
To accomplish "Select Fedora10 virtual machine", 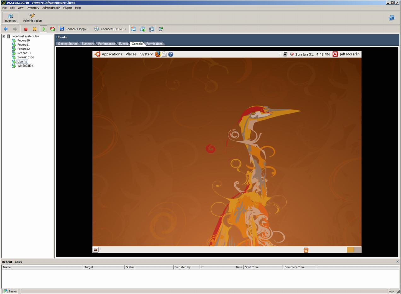I will pyautogui.click(x=23, y=40).
